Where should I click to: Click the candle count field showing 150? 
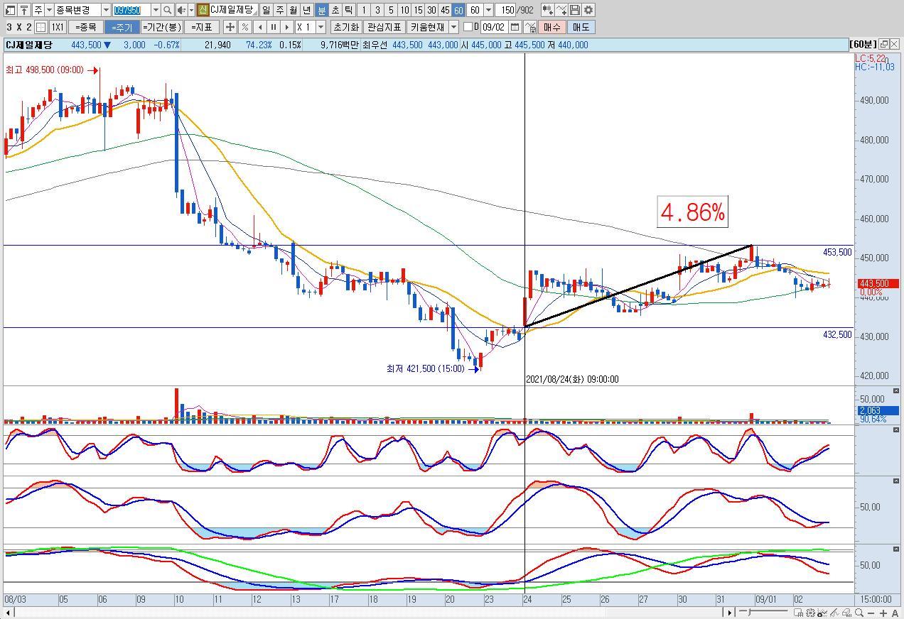[x=505, y=10]
